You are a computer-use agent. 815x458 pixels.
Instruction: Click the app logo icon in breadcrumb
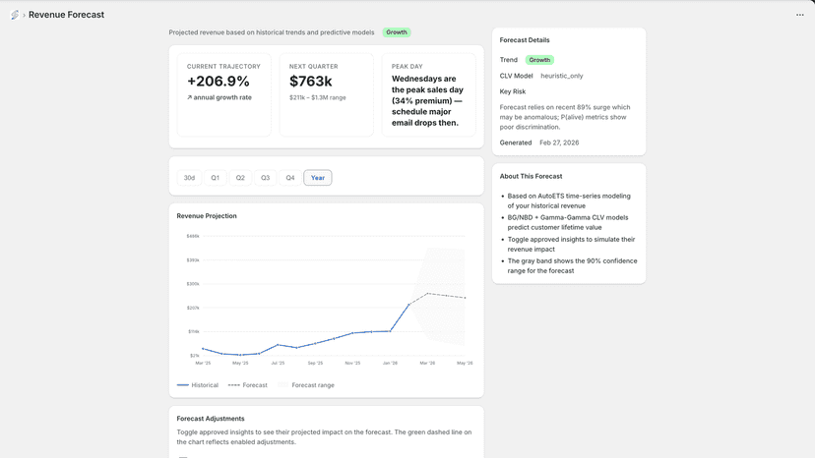point(15,15)
